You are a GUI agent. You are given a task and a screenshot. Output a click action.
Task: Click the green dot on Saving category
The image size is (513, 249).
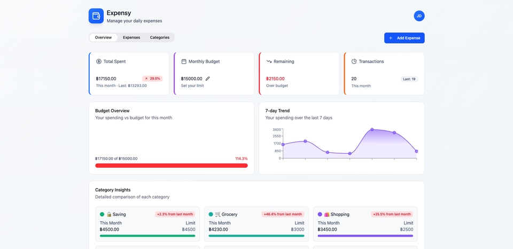coord(102,214)
